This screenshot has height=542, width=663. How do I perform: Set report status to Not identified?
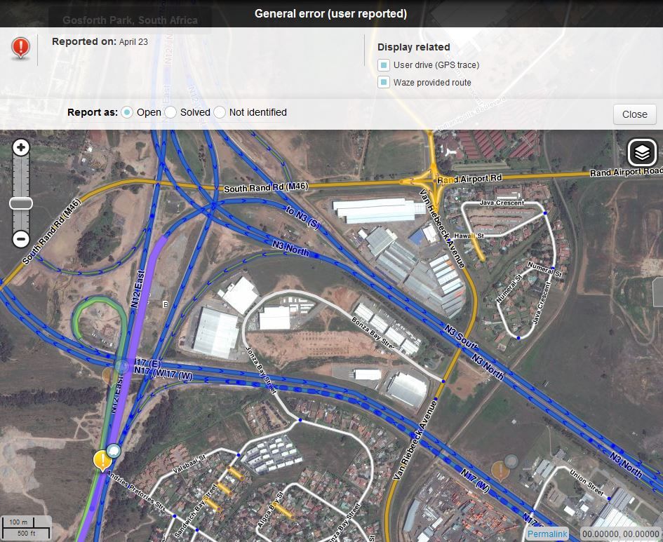(x=220, y=112)
